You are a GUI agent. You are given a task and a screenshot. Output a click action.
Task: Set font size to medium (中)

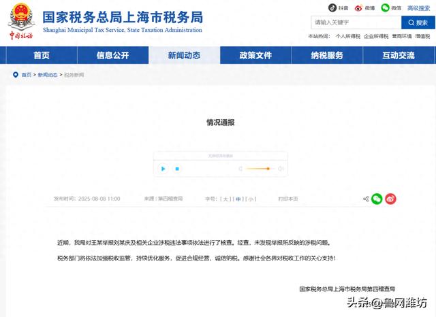238,199
